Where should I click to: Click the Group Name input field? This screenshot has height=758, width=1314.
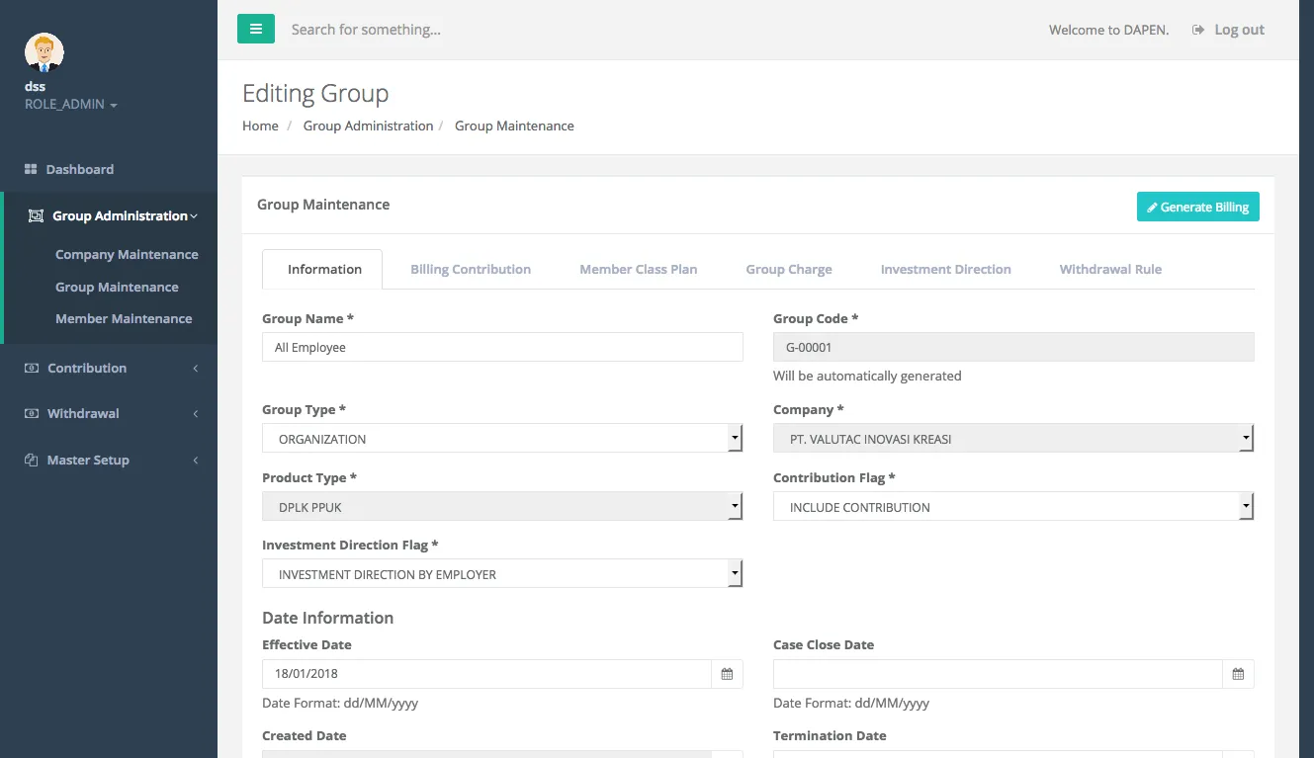point(502,347)
